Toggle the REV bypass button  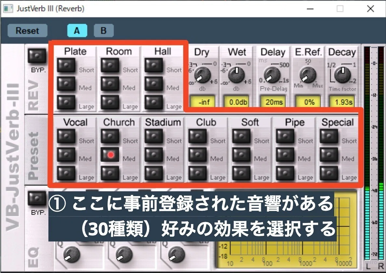pos(37,56)
